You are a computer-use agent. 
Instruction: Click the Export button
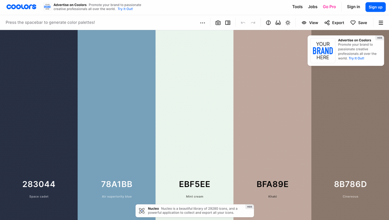tap(334, 23)
